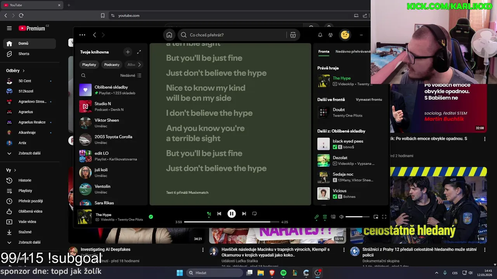
Task: Play black eyed pees from queue
Action: coord(351,144)
